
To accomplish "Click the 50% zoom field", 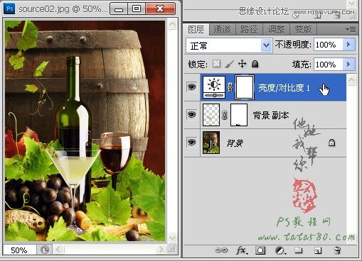I will tap(19, 250).
